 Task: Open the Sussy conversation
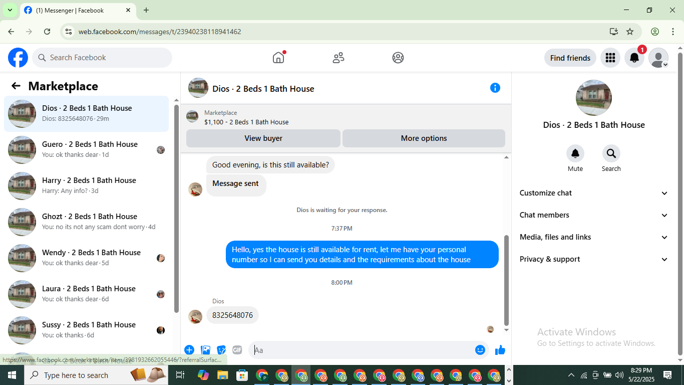87,330
